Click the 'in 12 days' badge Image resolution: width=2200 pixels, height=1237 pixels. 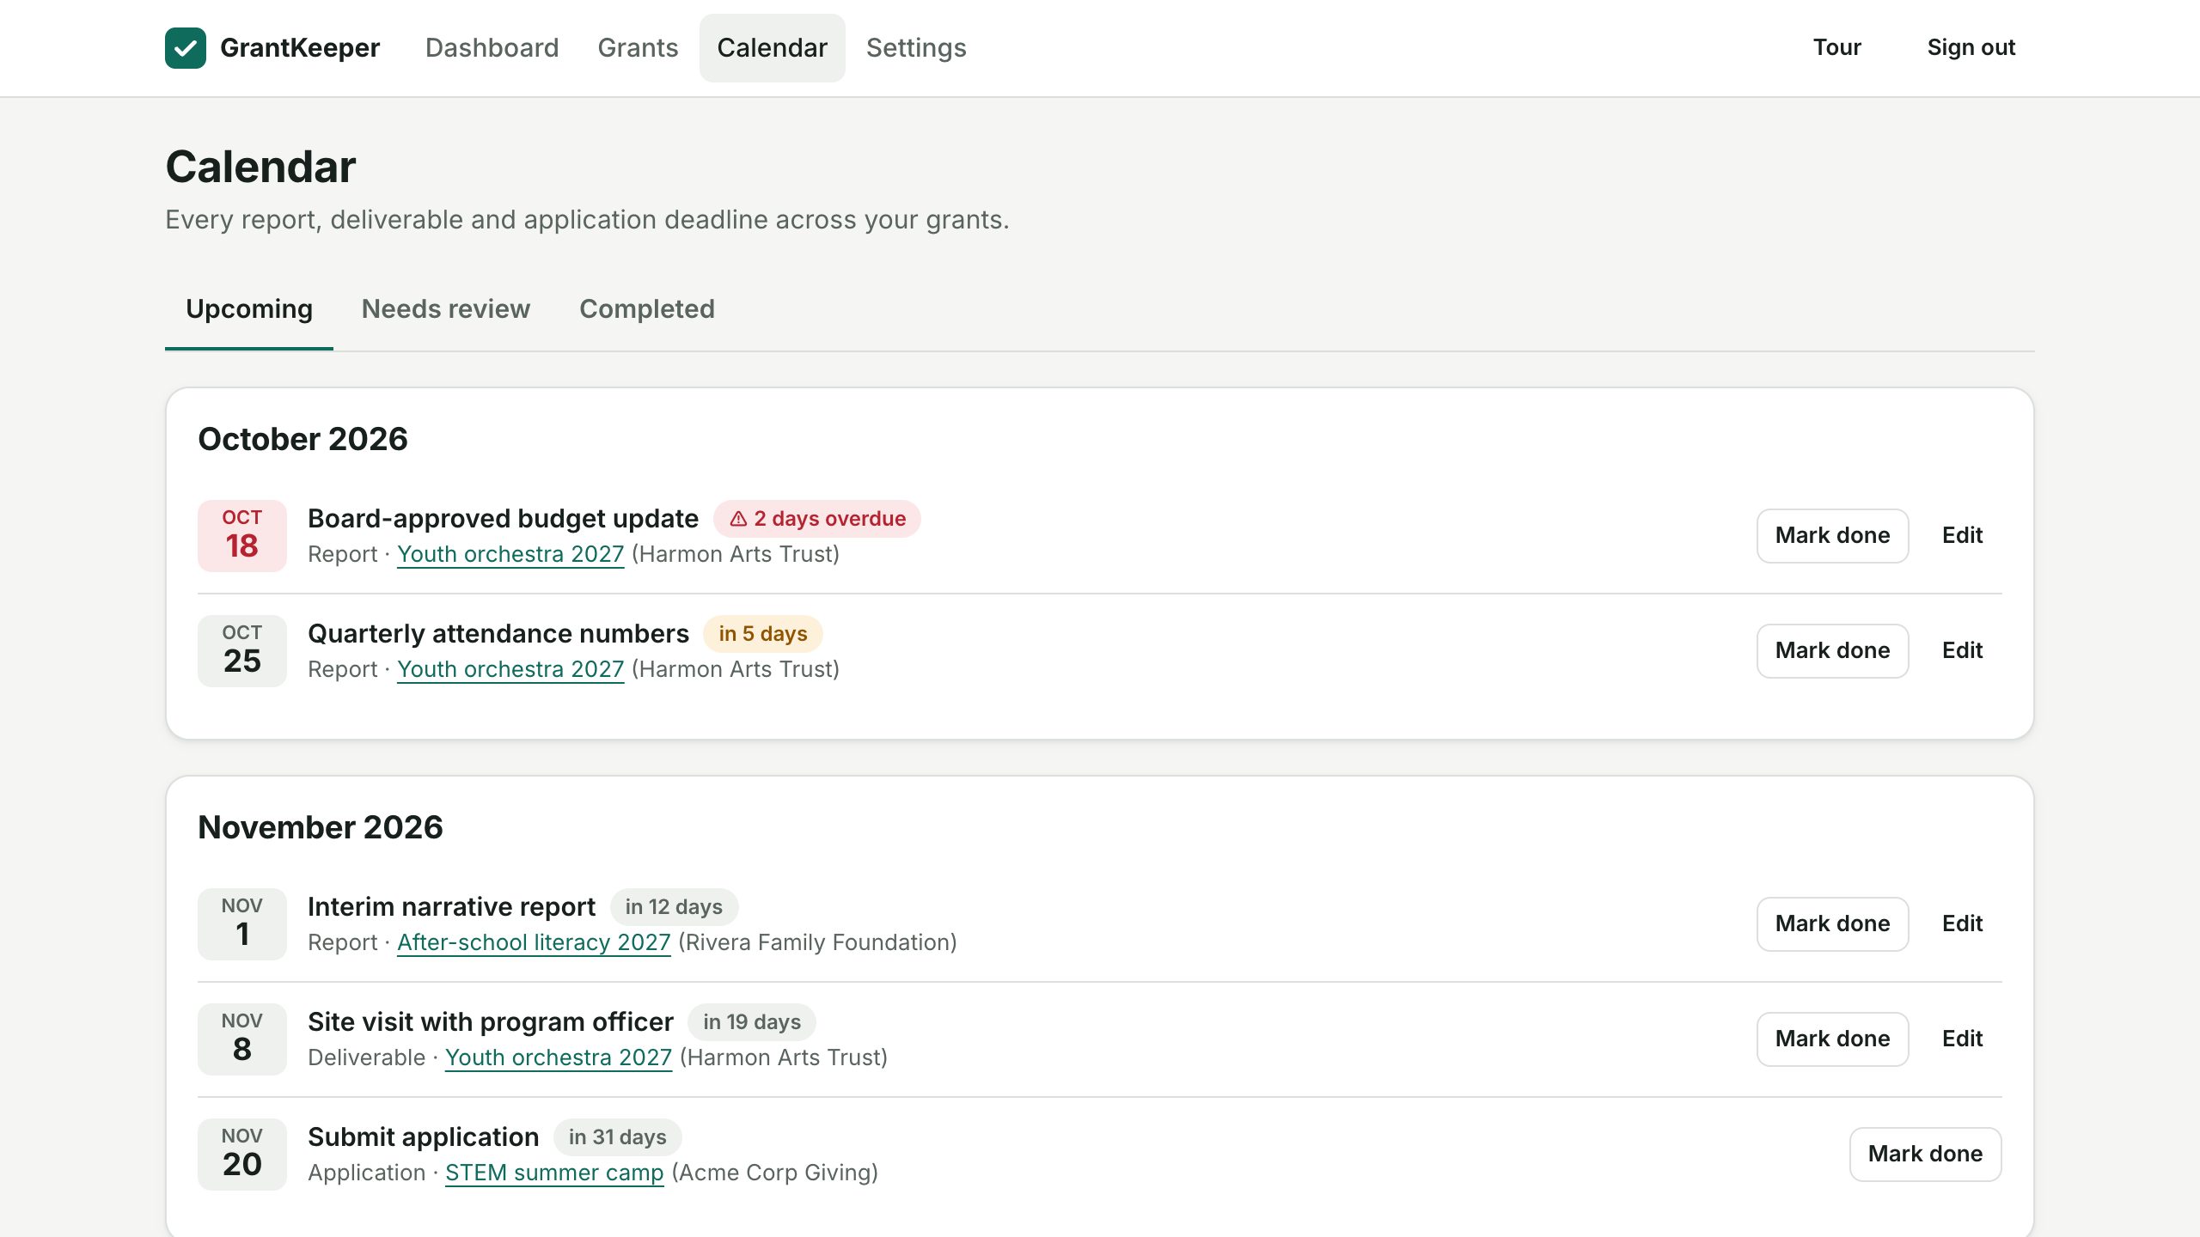(674, 907)
